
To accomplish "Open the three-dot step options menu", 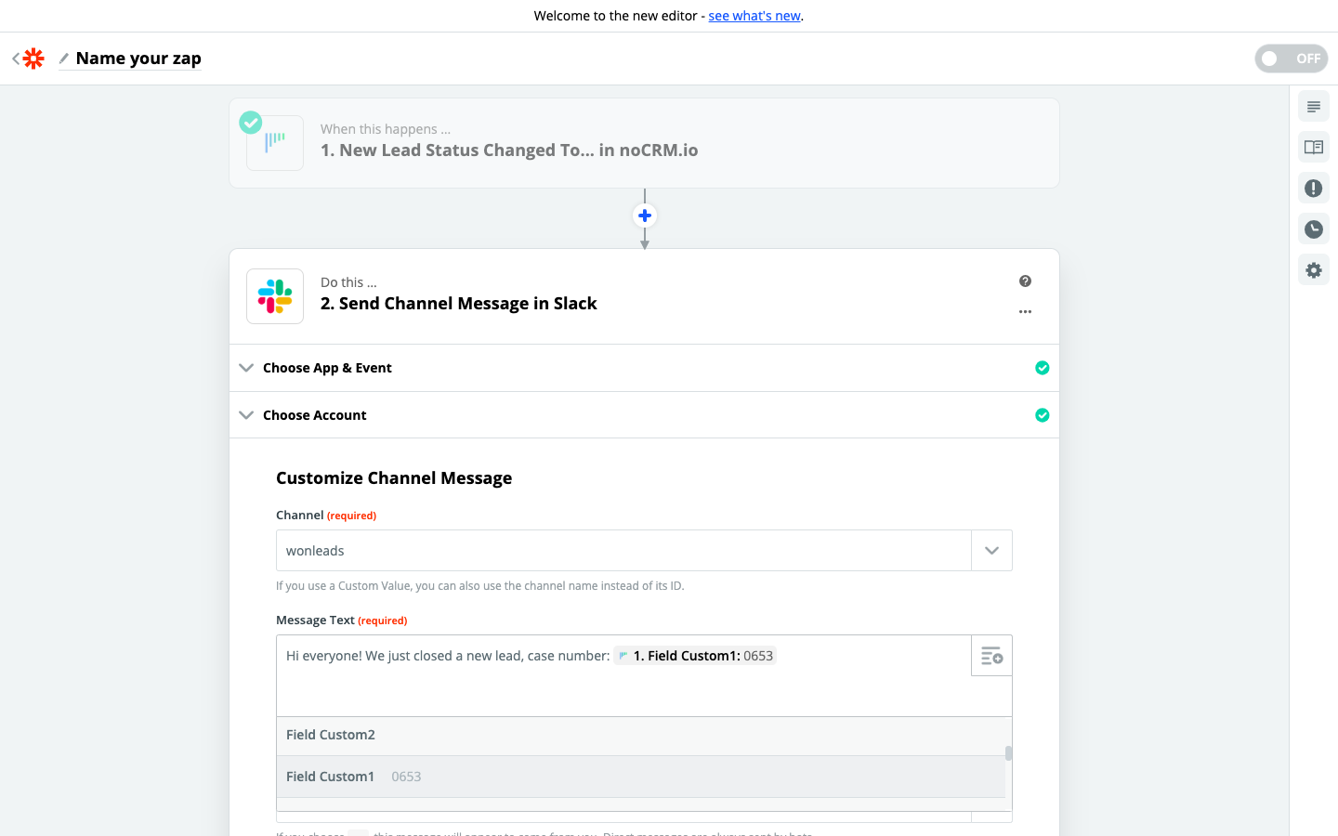I will pos(1025,312).
